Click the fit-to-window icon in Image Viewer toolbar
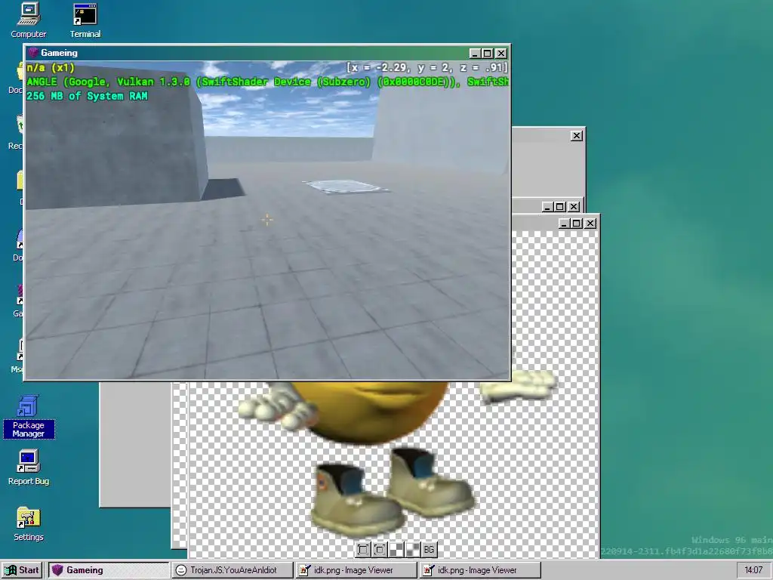Screen dimensions: 773x580 [363, 550]
